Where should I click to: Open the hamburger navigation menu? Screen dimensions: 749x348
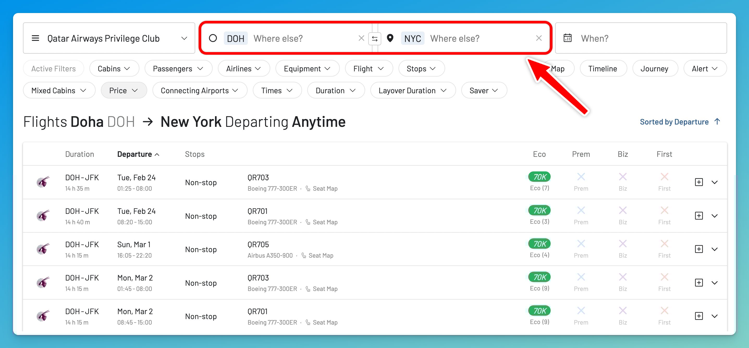[35, 38]
